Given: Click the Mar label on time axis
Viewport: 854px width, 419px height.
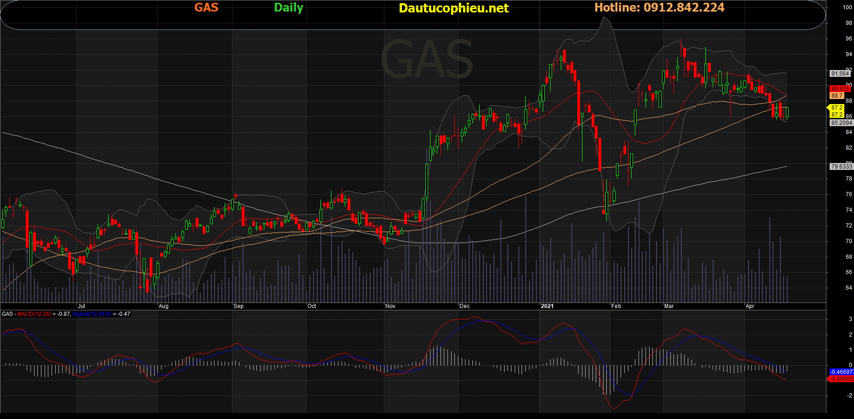Looking at the screenshot, I should pyautogui.click(x=668, y=306).
